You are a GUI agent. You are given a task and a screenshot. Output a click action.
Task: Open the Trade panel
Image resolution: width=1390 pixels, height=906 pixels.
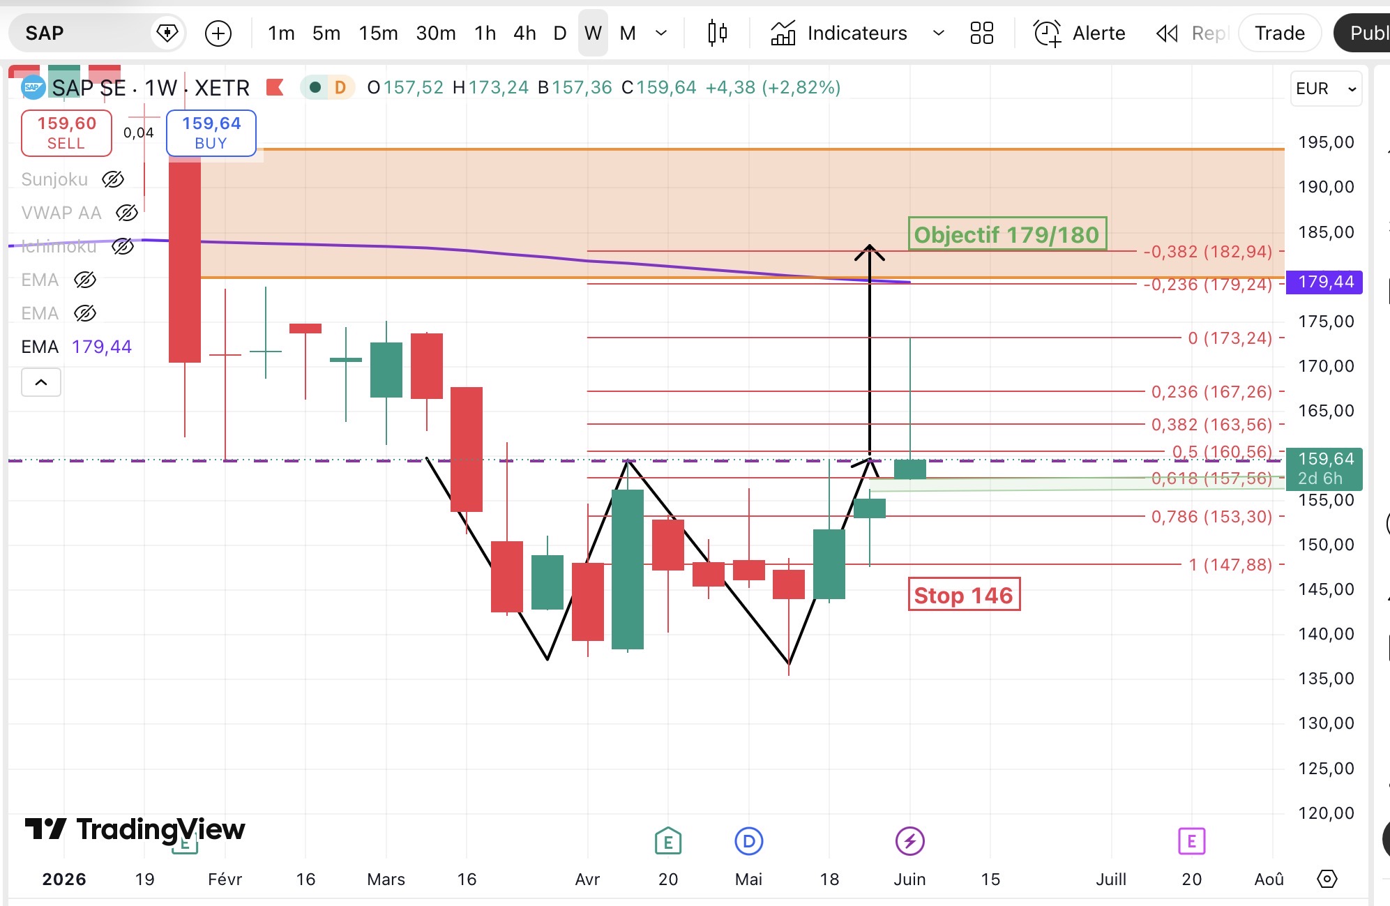click(x=1280, y=33)
